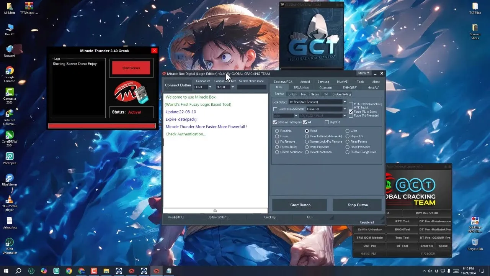
Task: Open the taskbar Search icon
Action: point(18,271)
